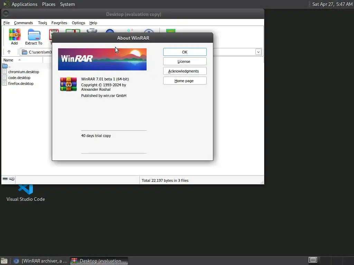354x265 pixels.
Task: Click the WinRAR sunset banner image
Action: (x=102, y=59)
